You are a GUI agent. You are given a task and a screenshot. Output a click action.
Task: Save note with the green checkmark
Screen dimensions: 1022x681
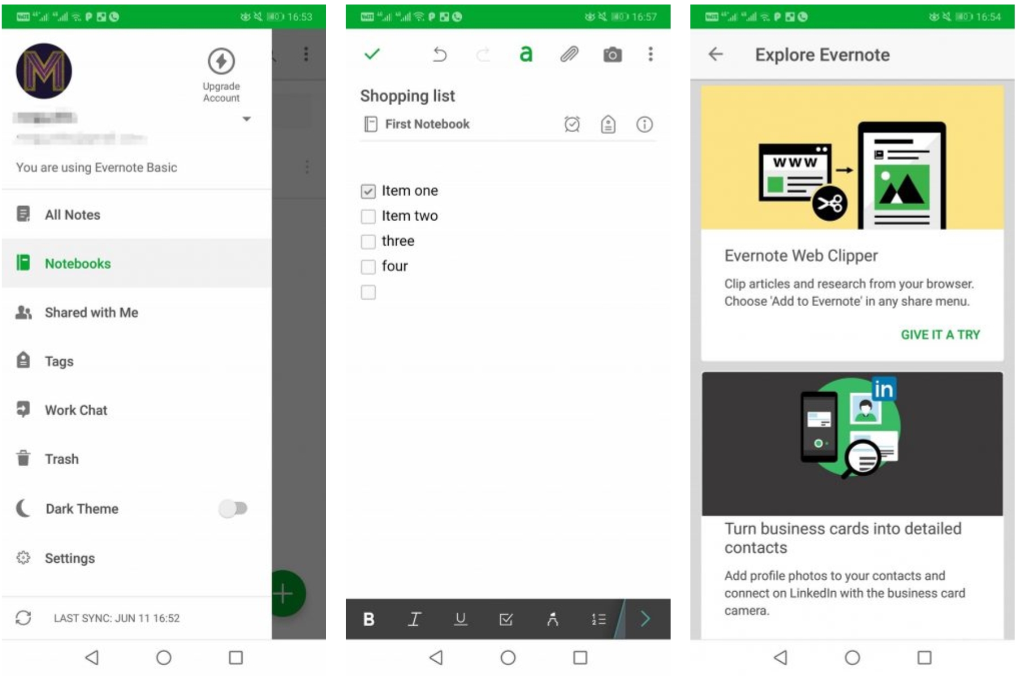point(372,54)
